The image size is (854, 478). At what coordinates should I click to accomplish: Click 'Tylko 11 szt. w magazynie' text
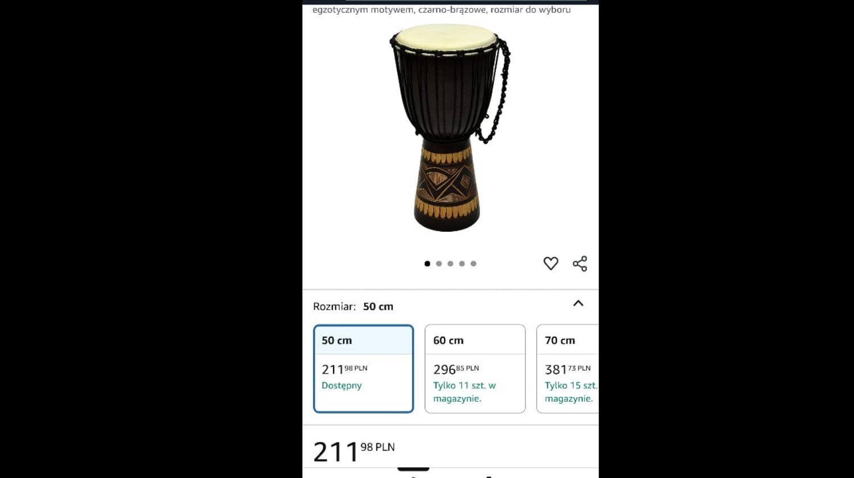(x=465, y=392)
